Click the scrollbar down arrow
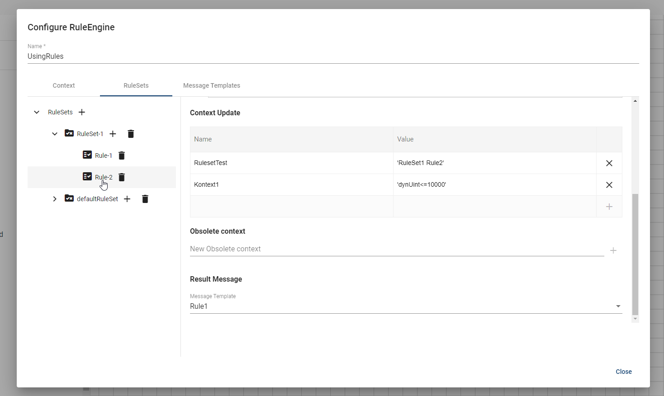664x396 pixels. point(635,319)
